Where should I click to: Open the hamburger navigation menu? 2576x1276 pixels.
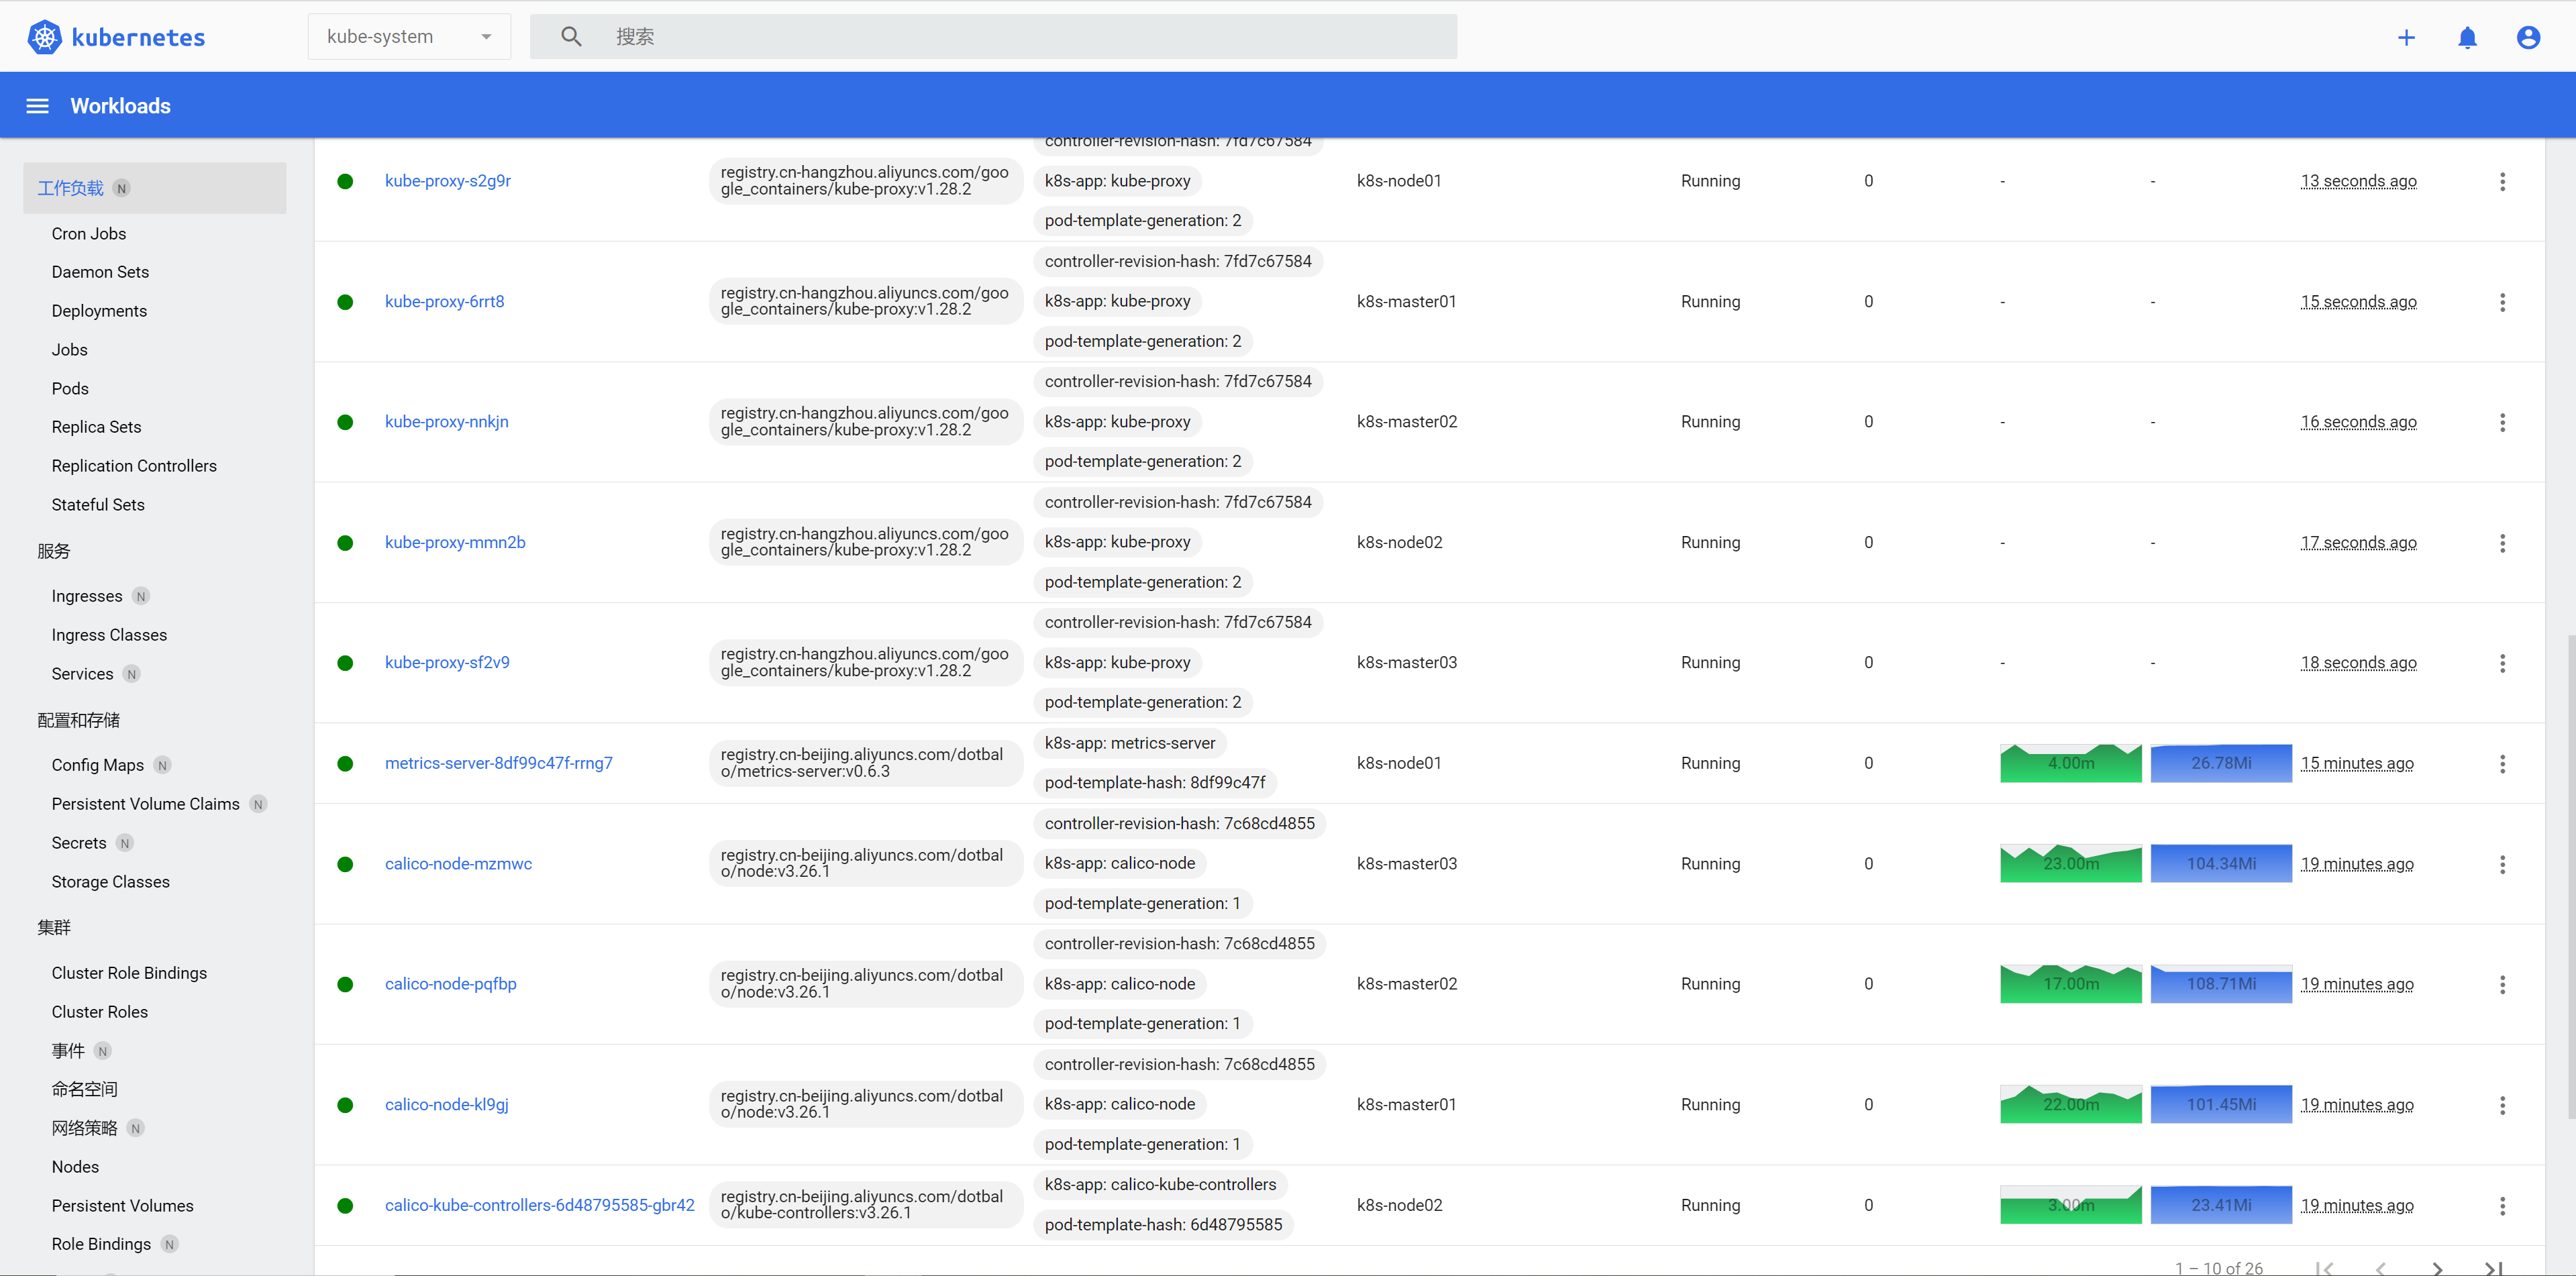point(37,106)
